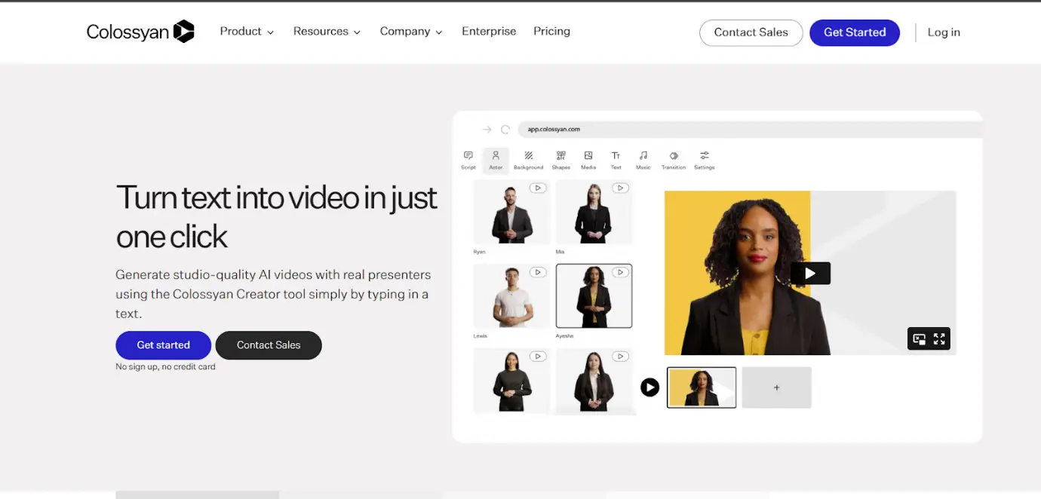Choose the Ryan actor thumbnail
The height and width of the screenshot is (499, 1041).
pyautogui.click(x=511, y=213)
